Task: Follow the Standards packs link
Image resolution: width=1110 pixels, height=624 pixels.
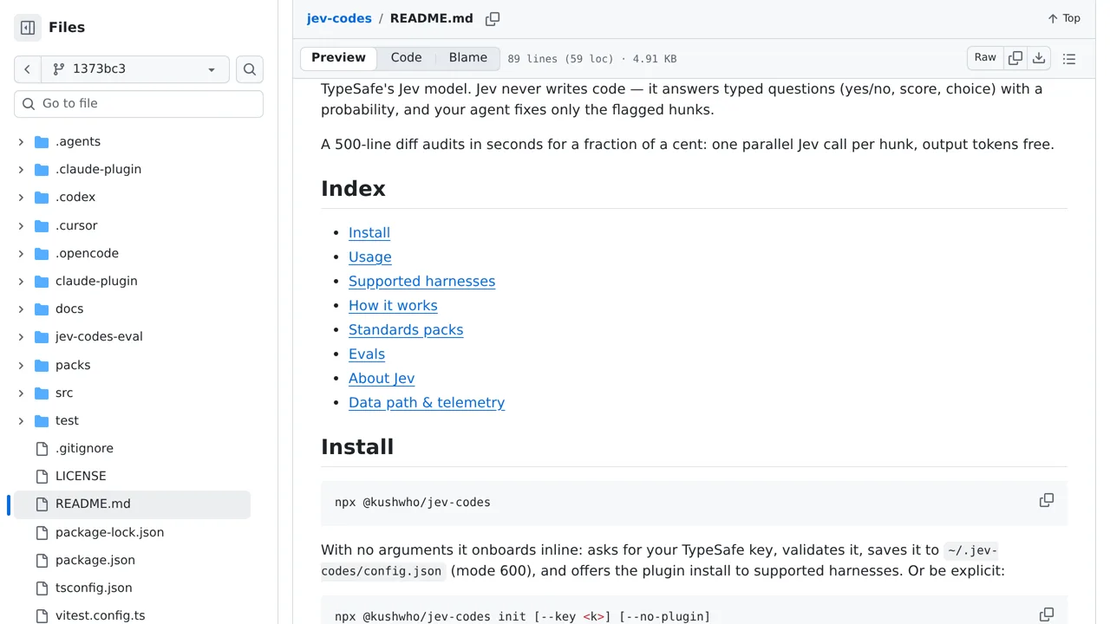Action: (x=406, y=330)
